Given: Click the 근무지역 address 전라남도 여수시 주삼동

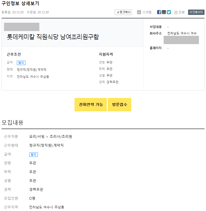Looking at the screenshot, I should click(x=47, y=208).
